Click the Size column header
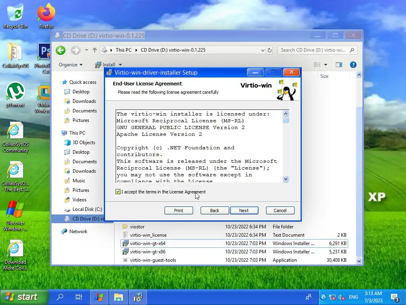This screenshot has height=305, width=406. (324, 76)
